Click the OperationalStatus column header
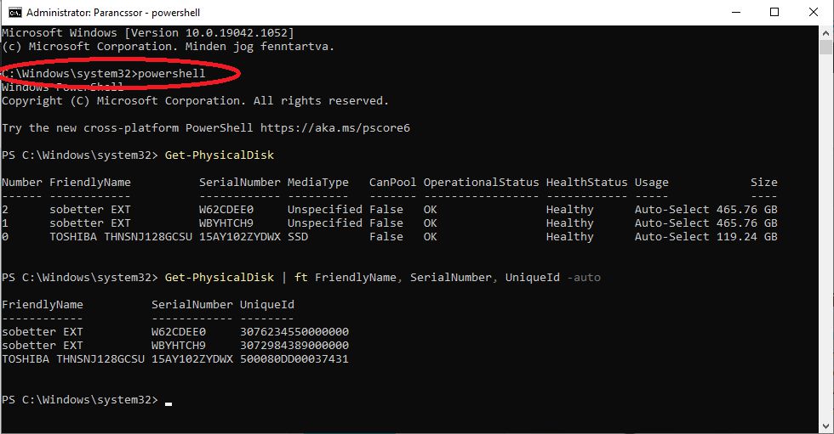 (481, 182)
